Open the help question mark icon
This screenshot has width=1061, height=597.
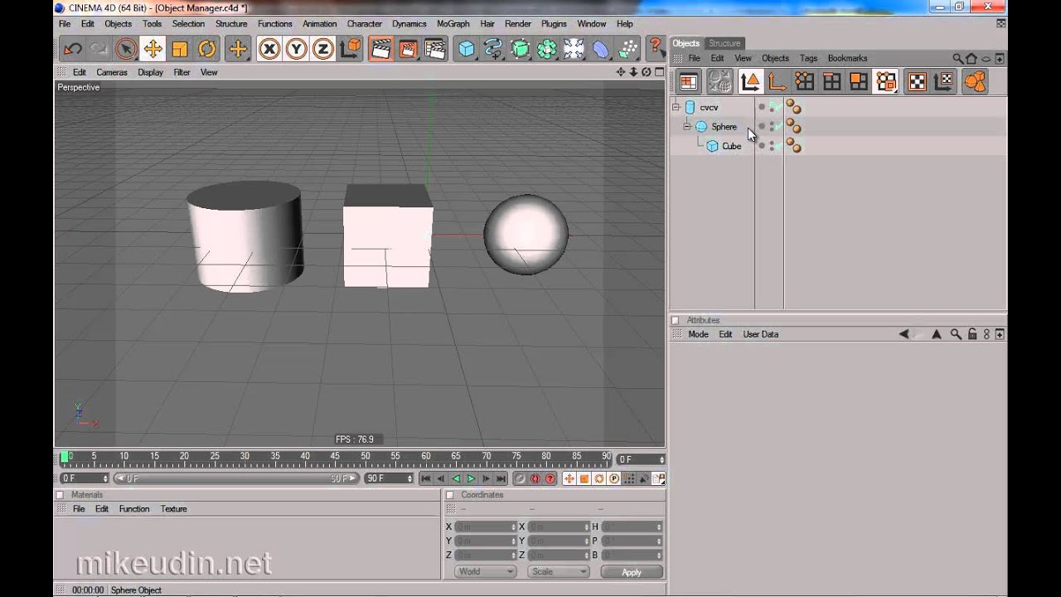[656, 47]
